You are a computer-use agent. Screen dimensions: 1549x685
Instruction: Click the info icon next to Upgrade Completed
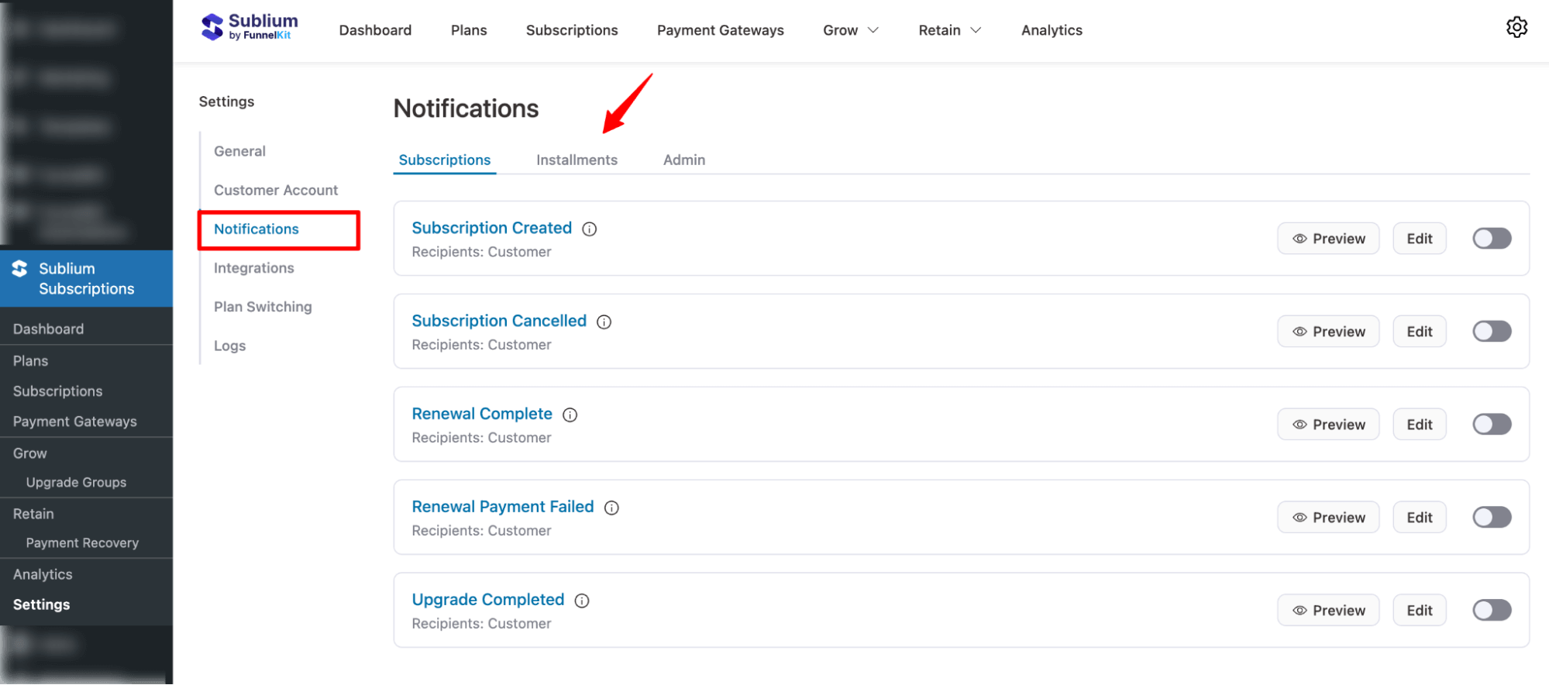[x=582, y=600]
